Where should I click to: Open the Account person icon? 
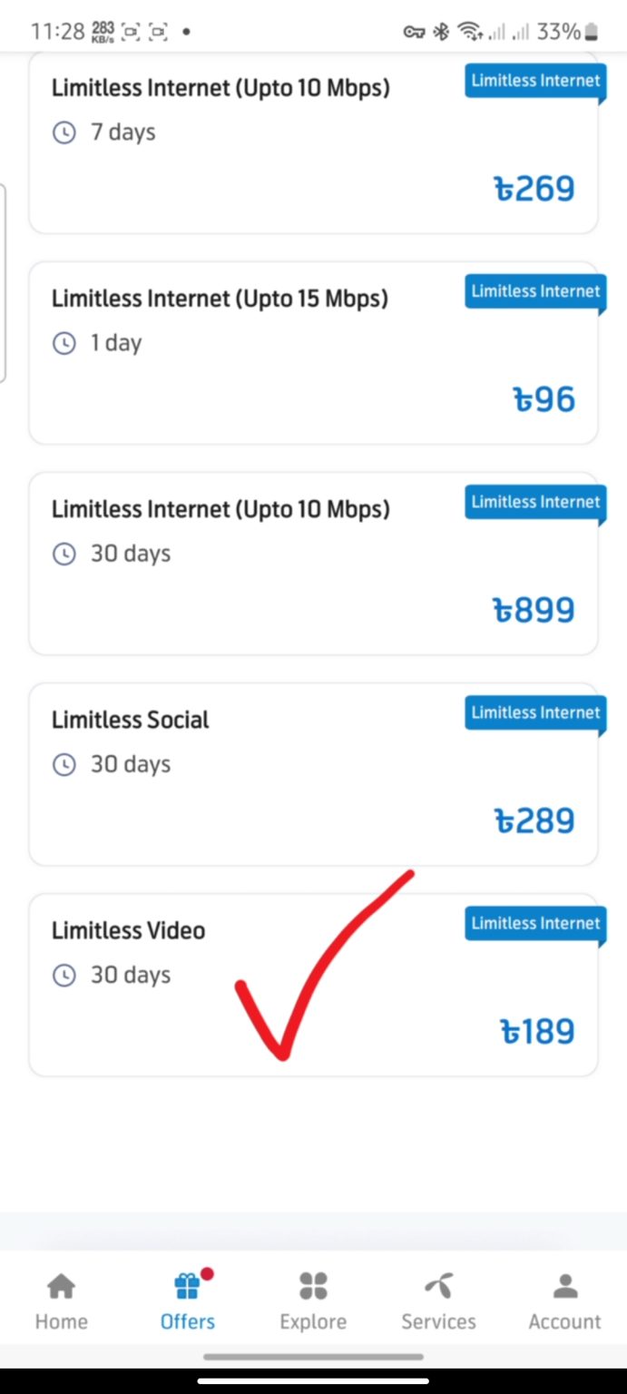tap(564, 1284)
